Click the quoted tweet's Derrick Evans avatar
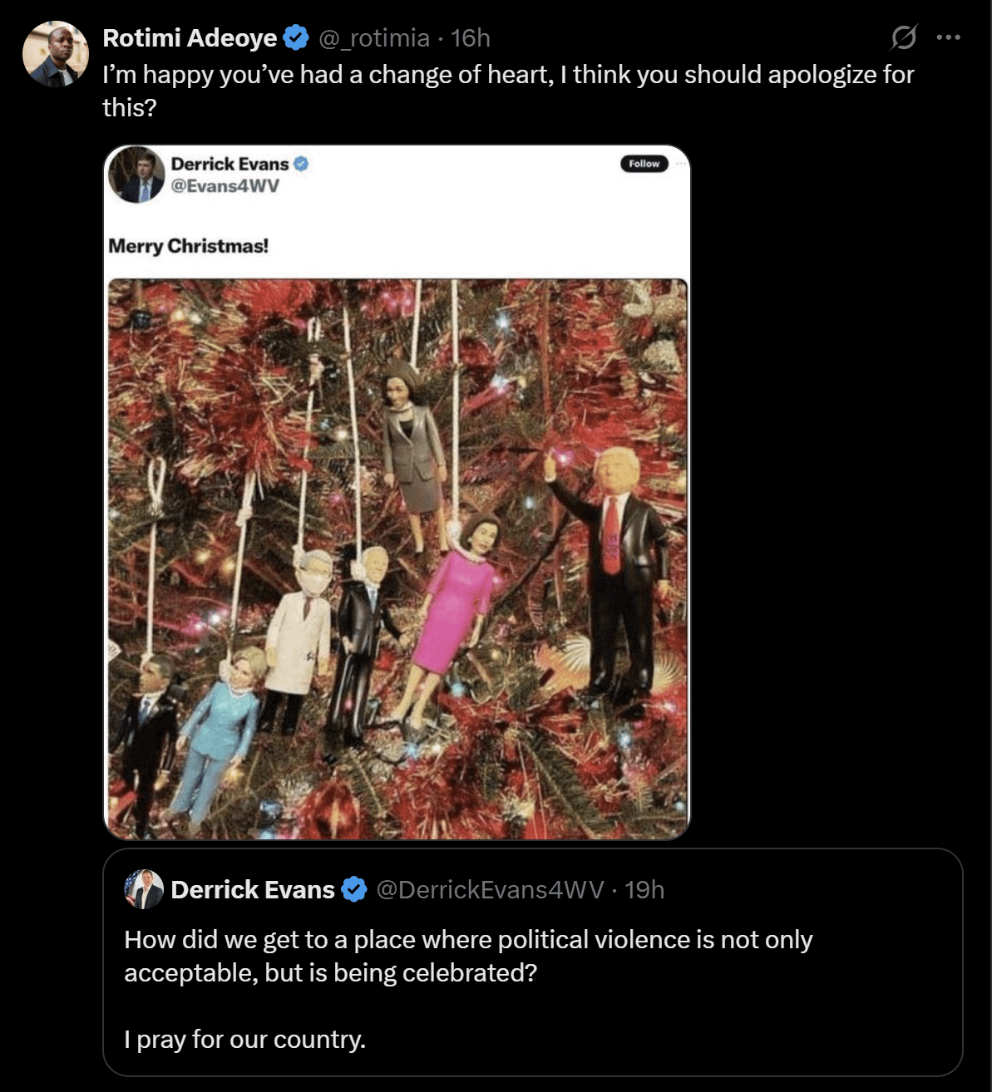 click(x=144, y=890)
